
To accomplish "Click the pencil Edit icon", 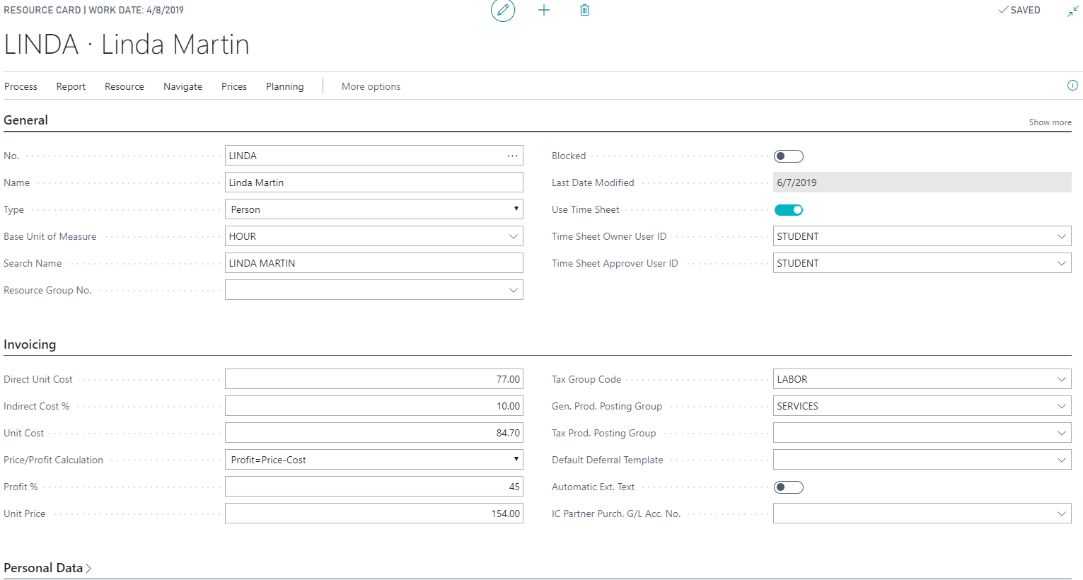I will tap(503, 10).
